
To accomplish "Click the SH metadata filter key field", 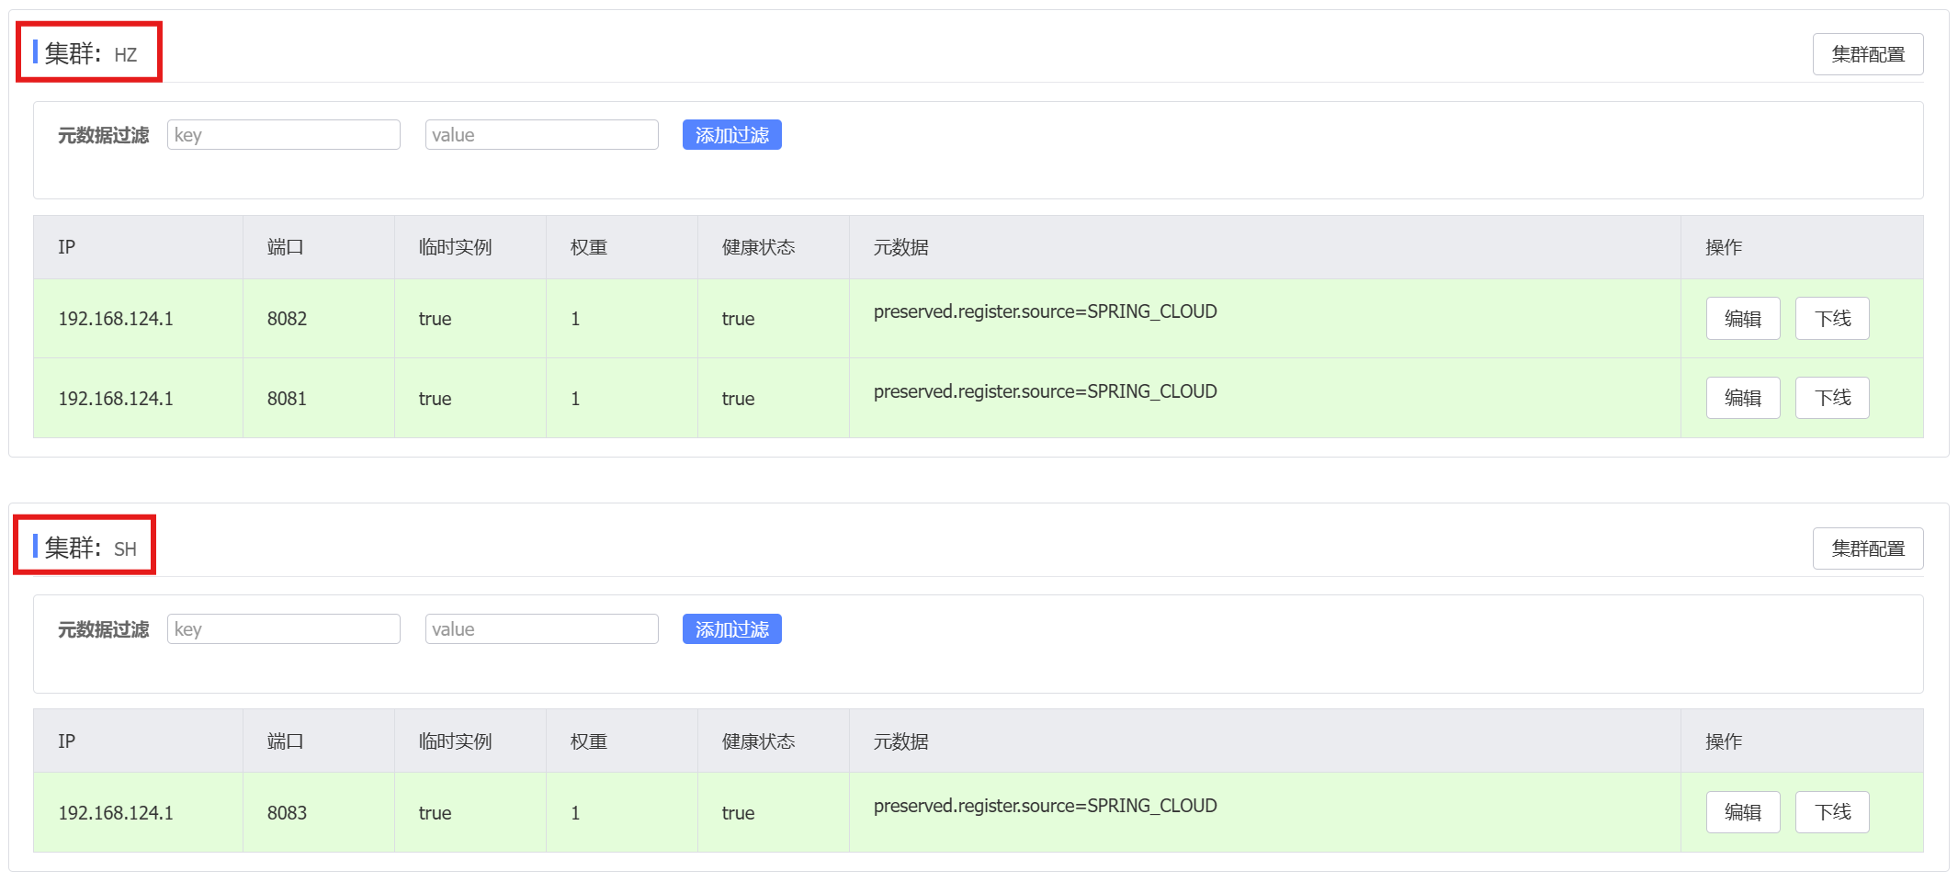I will tap(283, 629).
